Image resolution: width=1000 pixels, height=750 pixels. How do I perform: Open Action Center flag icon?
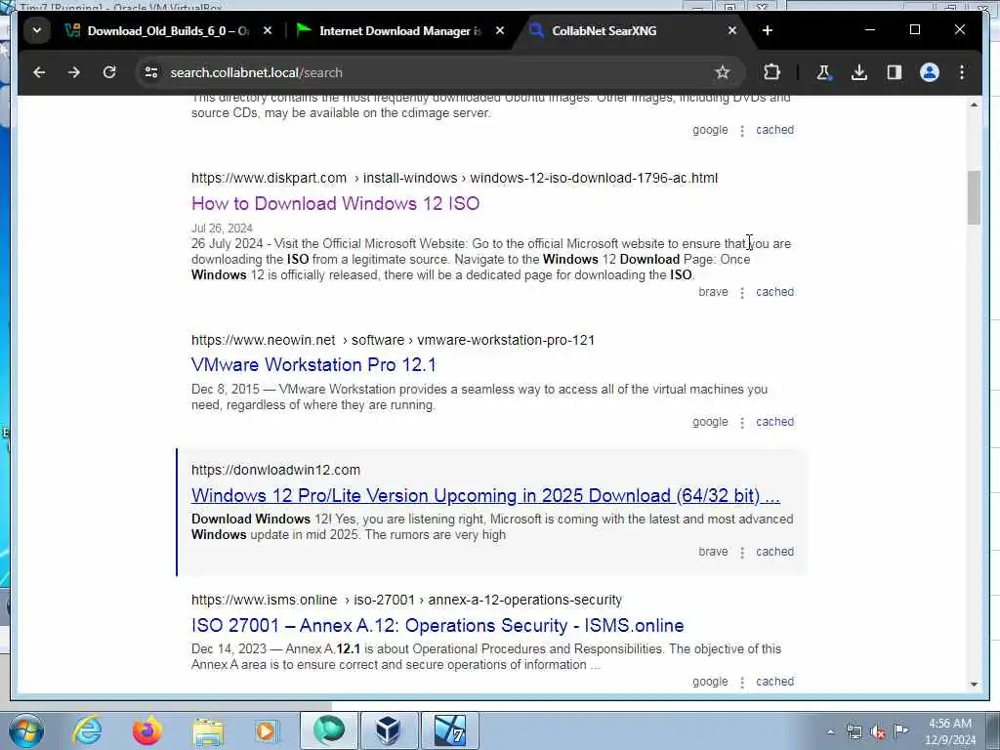pyautogui.click(x=901, y=730)
